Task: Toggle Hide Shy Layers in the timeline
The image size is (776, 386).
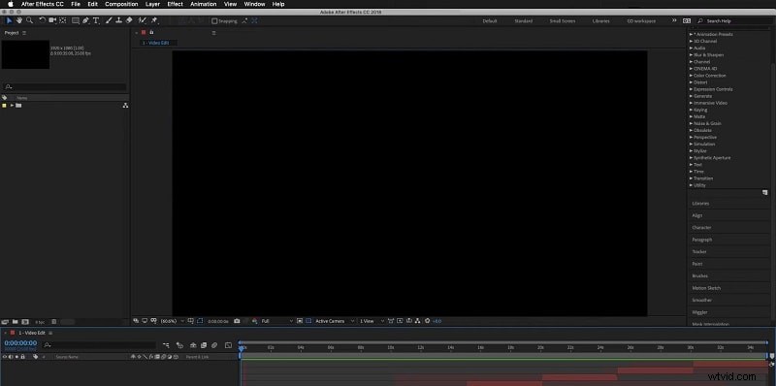Action: tap(193, 345)
